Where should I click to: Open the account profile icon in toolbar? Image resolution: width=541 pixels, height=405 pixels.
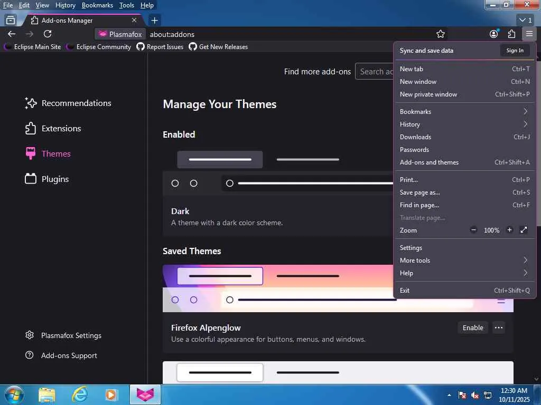pyautogui.click(x=494, y=34)
